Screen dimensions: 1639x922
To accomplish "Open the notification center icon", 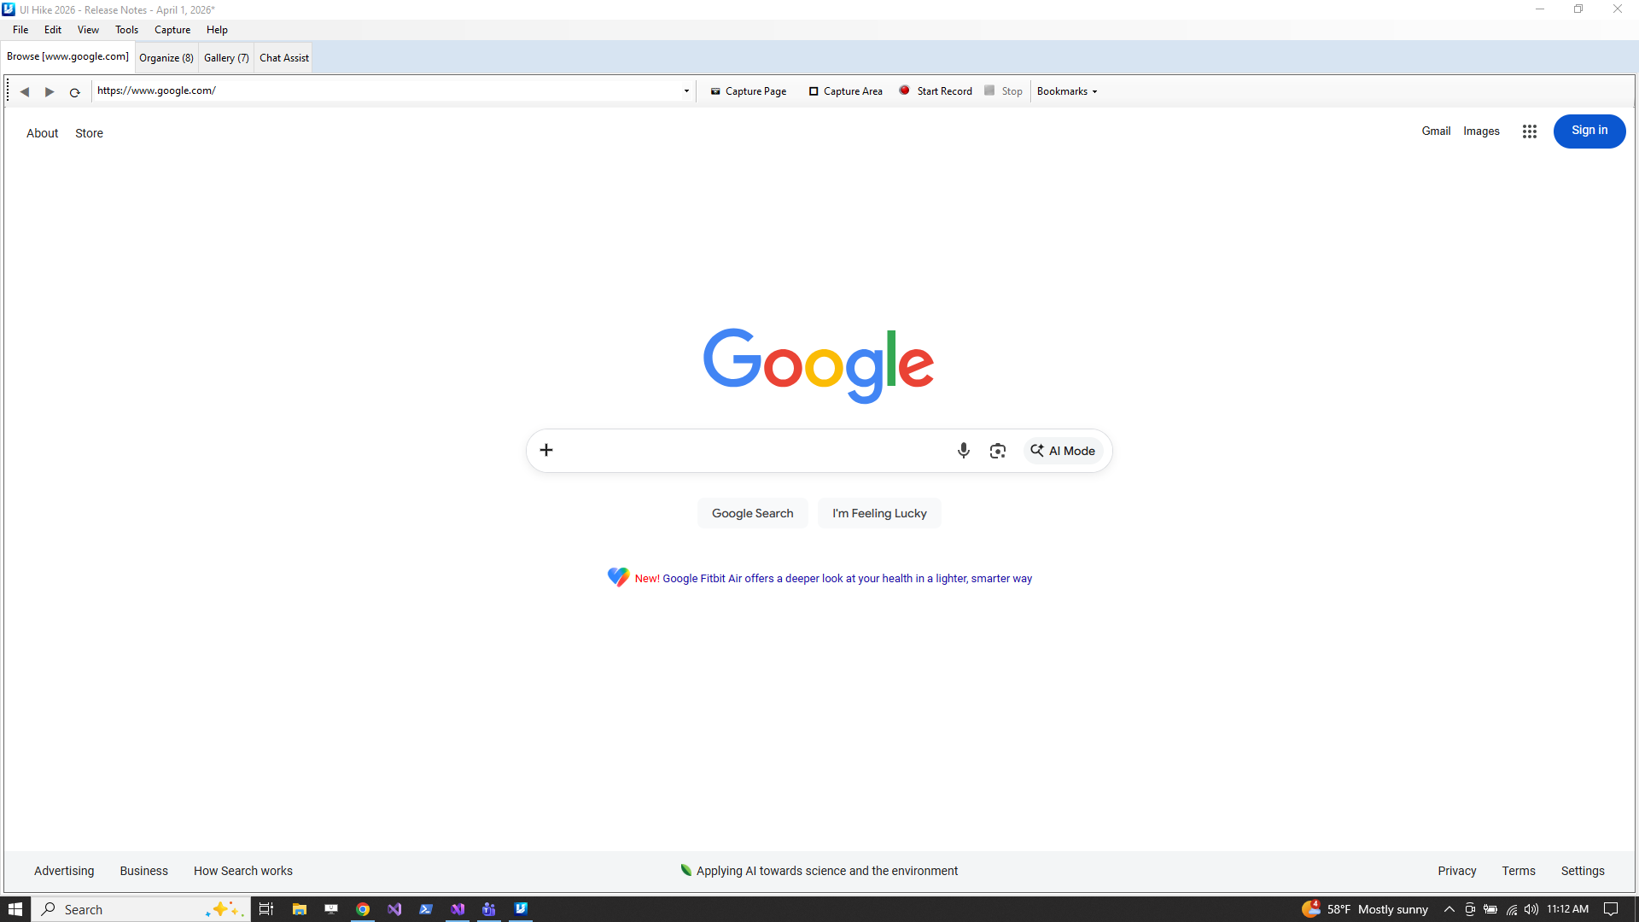I will coord(1611,909).
